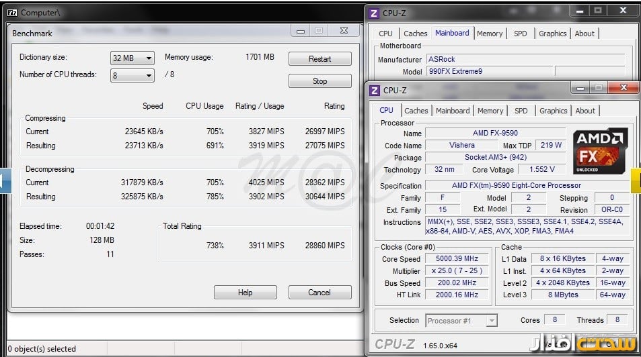Click the yellow next arrow at right edge
The width and height of the screenshot is (641, 357).
pos(636,181)
